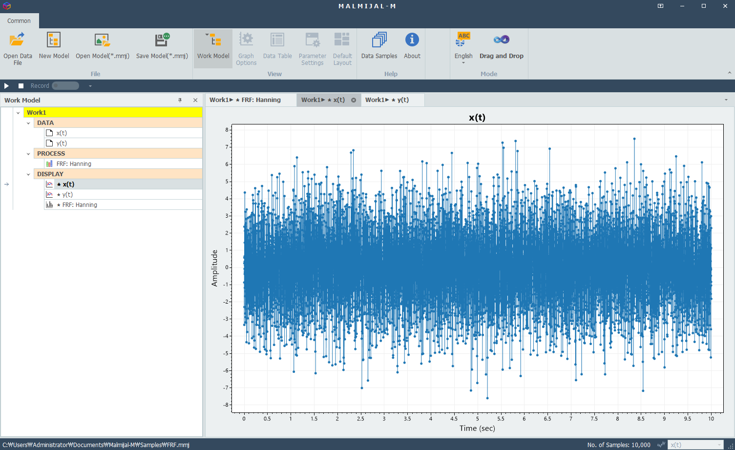
Task: Select ★ x(t) under DISPLAY
Action: 123,184
